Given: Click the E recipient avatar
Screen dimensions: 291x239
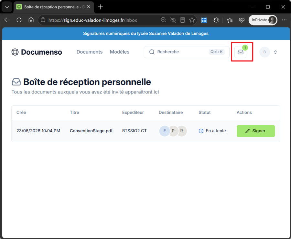Looking at the screenshot, I should (165, 131).
